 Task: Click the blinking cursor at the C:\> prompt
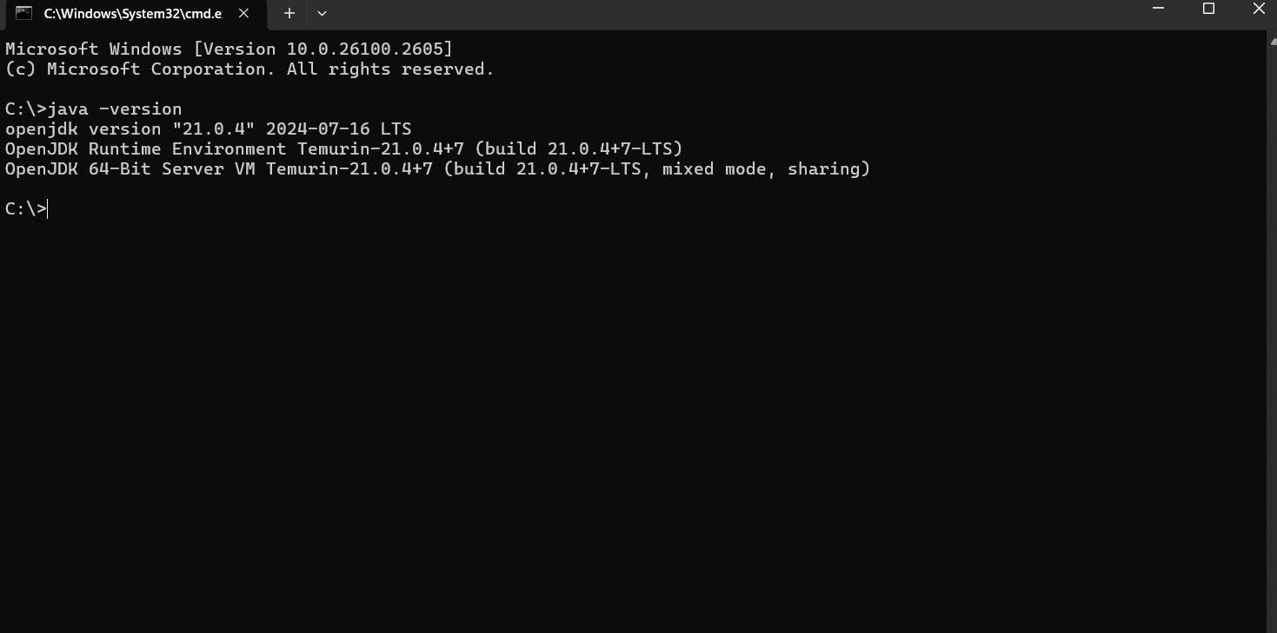click(47, 208)
